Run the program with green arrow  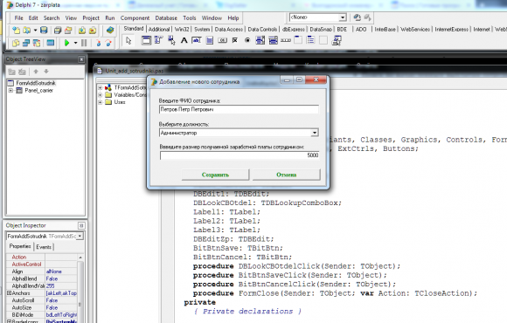click(67, 43)
